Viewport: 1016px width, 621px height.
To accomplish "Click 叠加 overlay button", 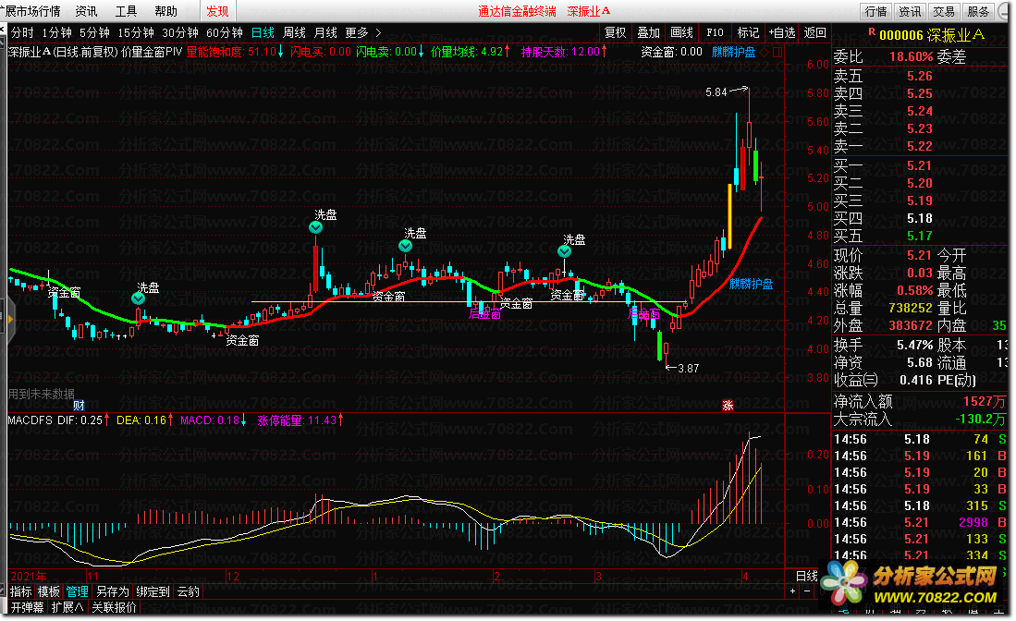I will coord(649,32).
